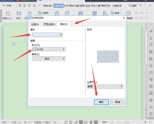Click the fullscreen icon in status bar
Image resolution: width=154 pixels, height=124 pixels.
pos(66,122)
